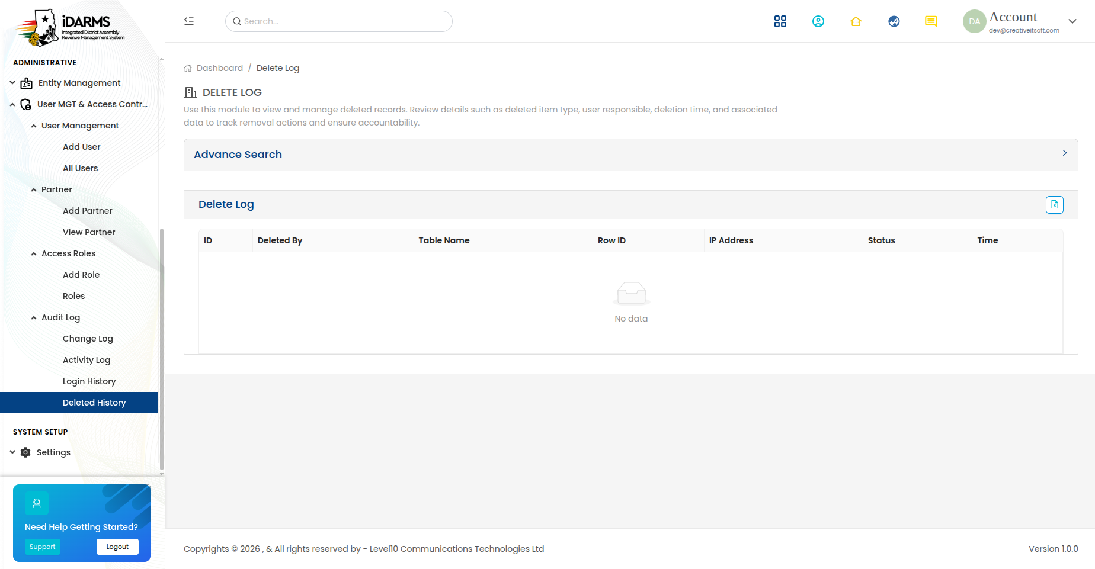This screenshot has height=569, width=1095.
Task: Collapse the Access Roles submenu
Action: click(x=34, y=254)
